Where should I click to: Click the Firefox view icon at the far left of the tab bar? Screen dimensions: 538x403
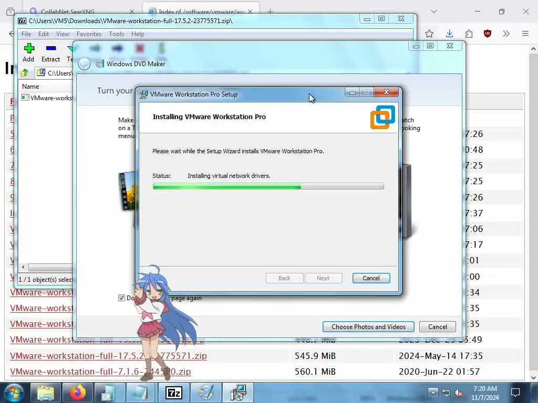click(11, 12)
